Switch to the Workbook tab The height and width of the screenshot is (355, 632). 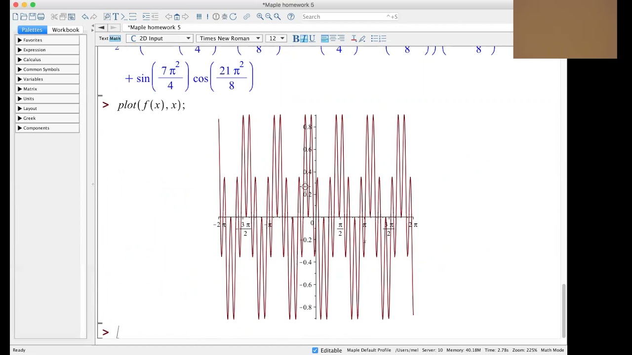pos(66,30)
